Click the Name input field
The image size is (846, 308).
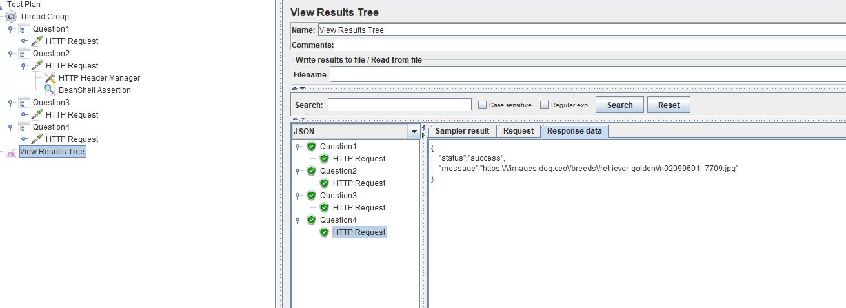pos(581,30)
